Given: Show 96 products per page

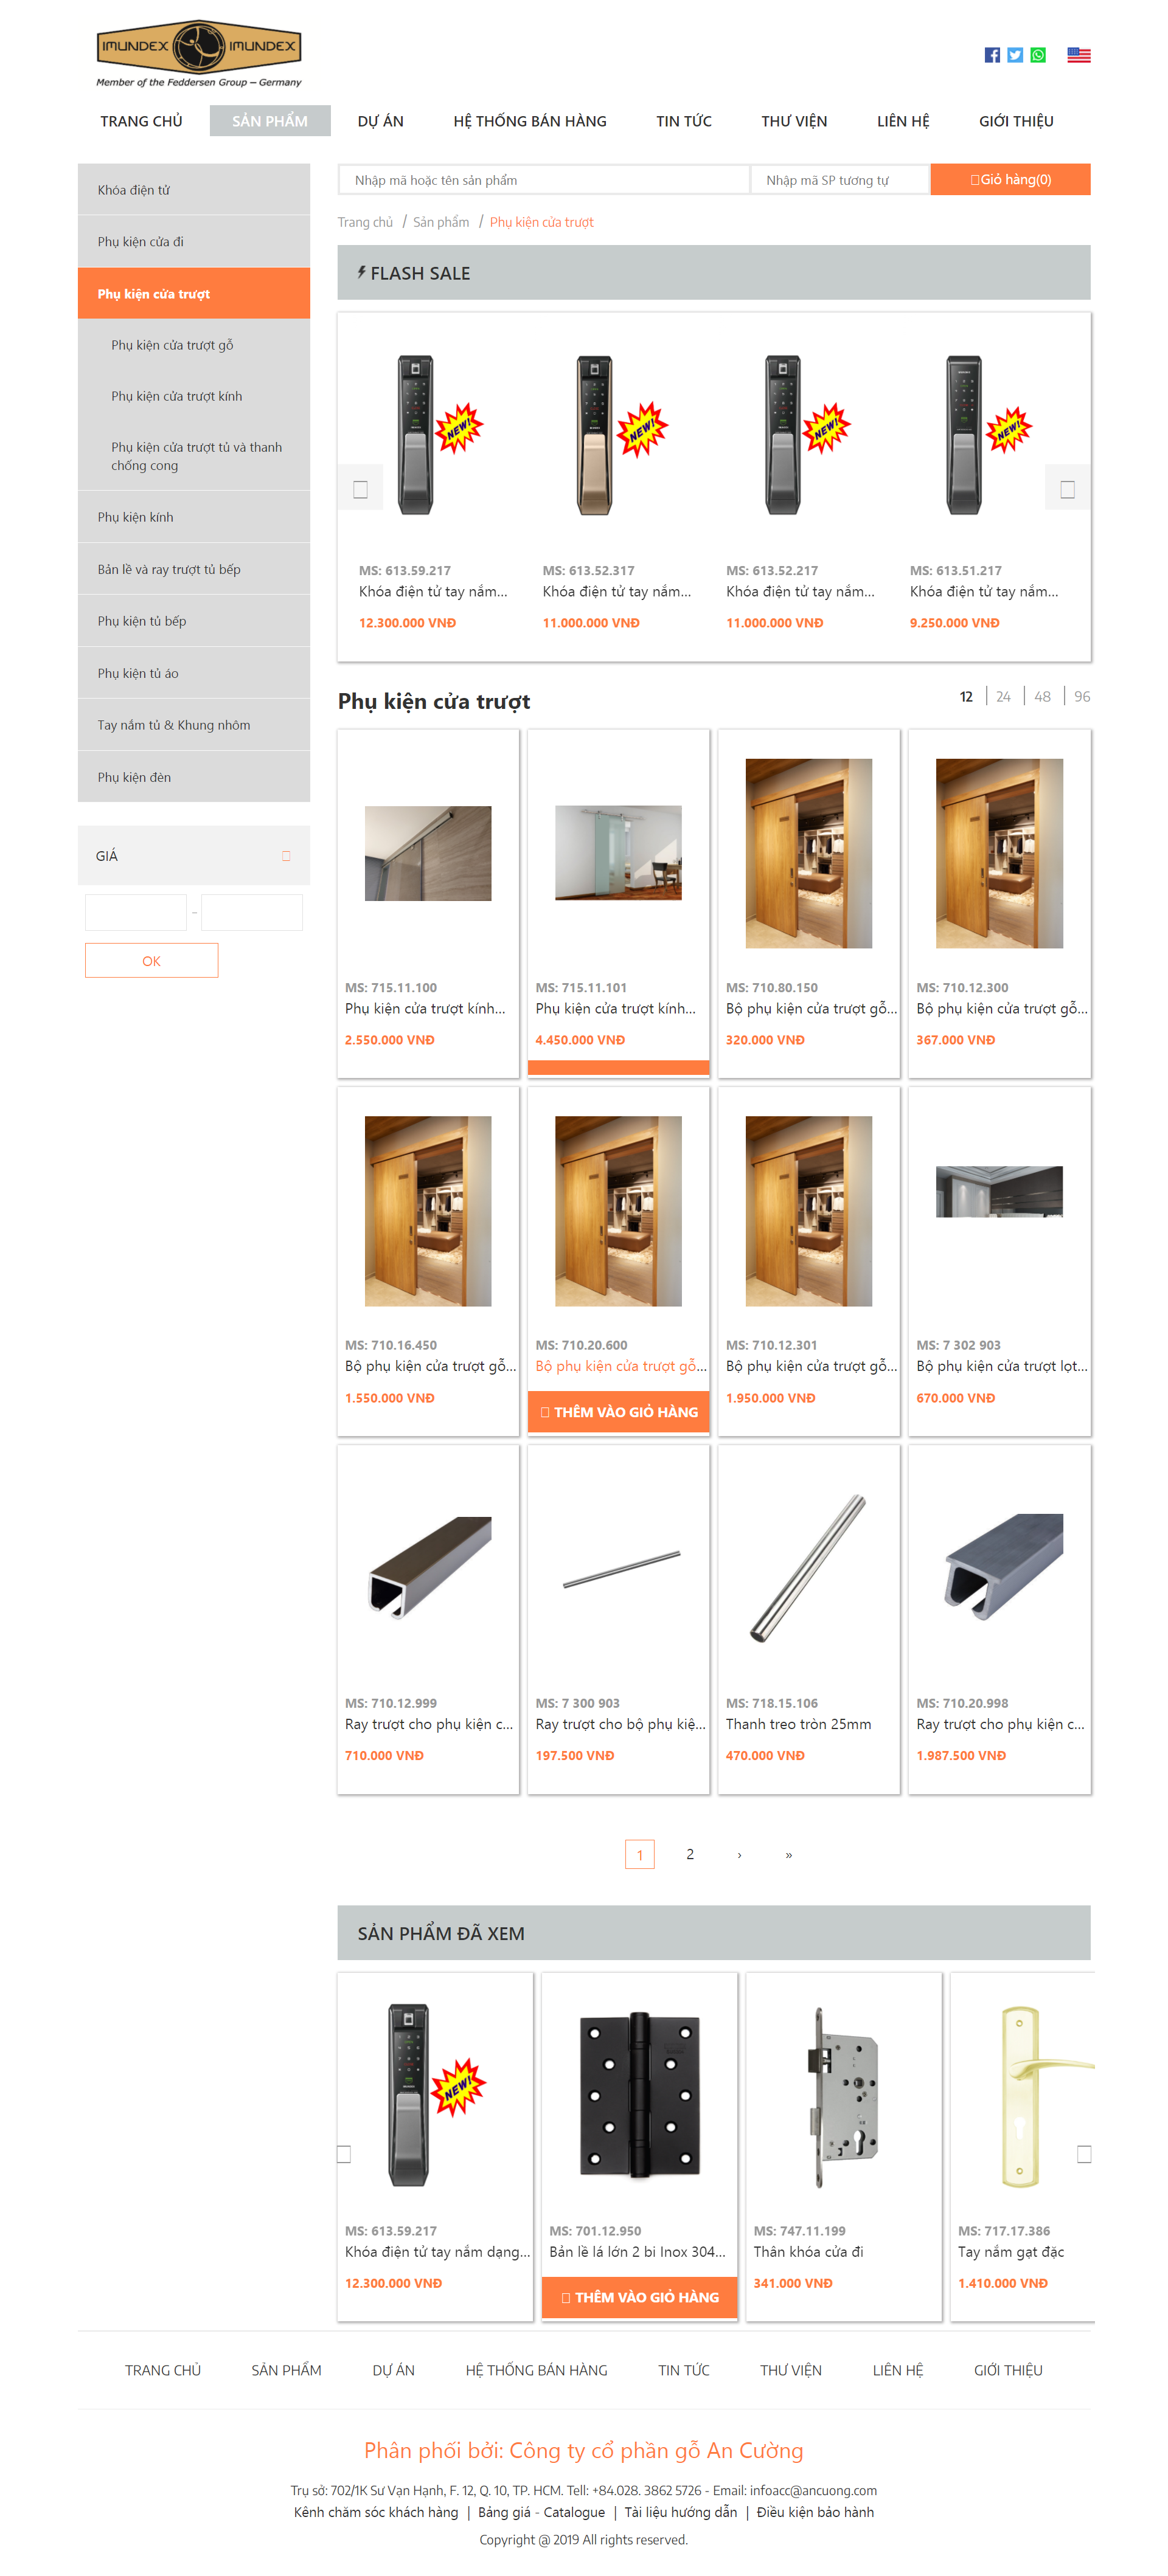Looking at the screenshot, I should tap(1082, 696).
